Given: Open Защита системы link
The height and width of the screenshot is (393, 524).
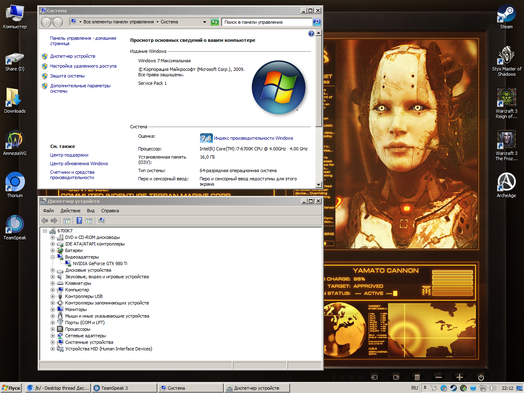Looking at the screenshot, I should tap(67, 76).
